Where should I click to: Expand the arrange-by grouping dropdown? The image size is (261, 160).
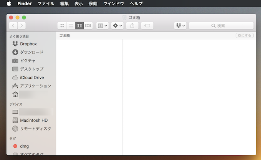tap(102, 26)
